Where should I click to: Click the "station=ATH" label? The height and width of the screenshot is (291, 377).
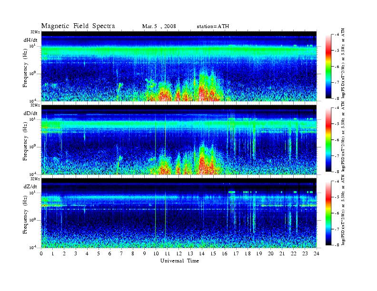[213, 26]
